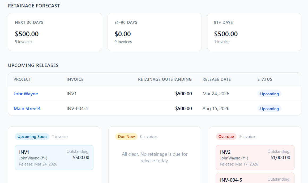Click the Overdue badge
This screenshot has width=308, height=183.
(226, 137)
